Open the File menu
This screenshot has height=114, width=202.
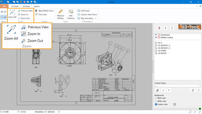coord(4,6)
